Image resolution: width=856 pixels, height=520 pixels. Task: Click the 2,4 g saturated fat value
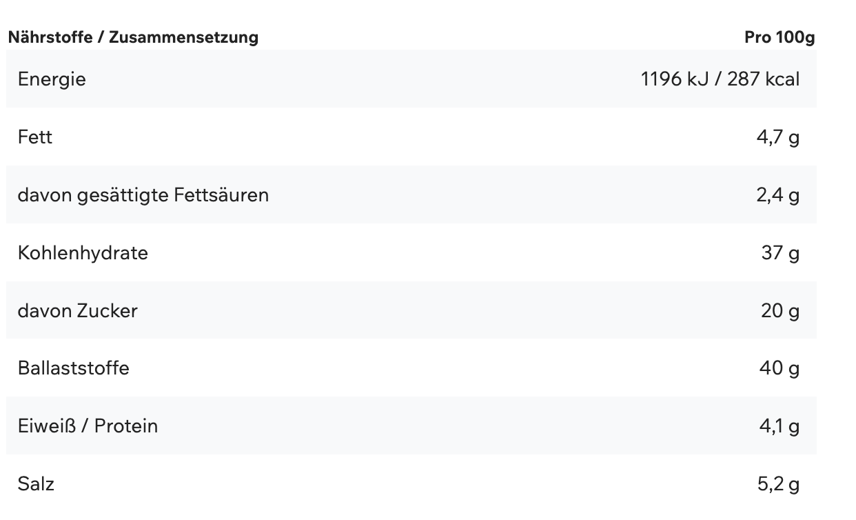[x=778, y=195]
